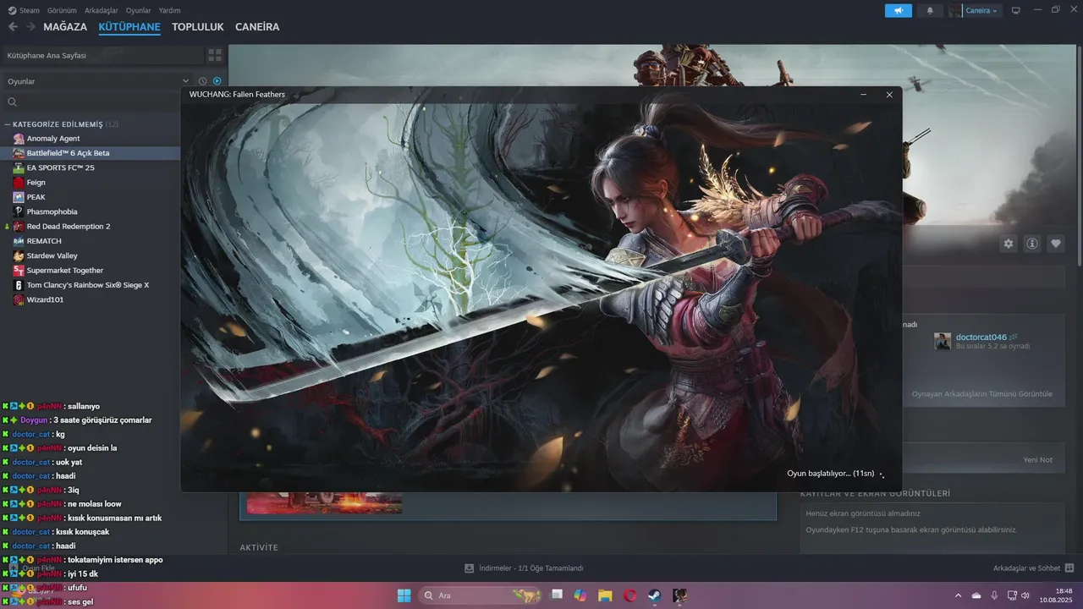The height and width of the screenshot is (609, 1083).
Task: Open the İndirmeler downloads status
Action: tap(525, 568)
